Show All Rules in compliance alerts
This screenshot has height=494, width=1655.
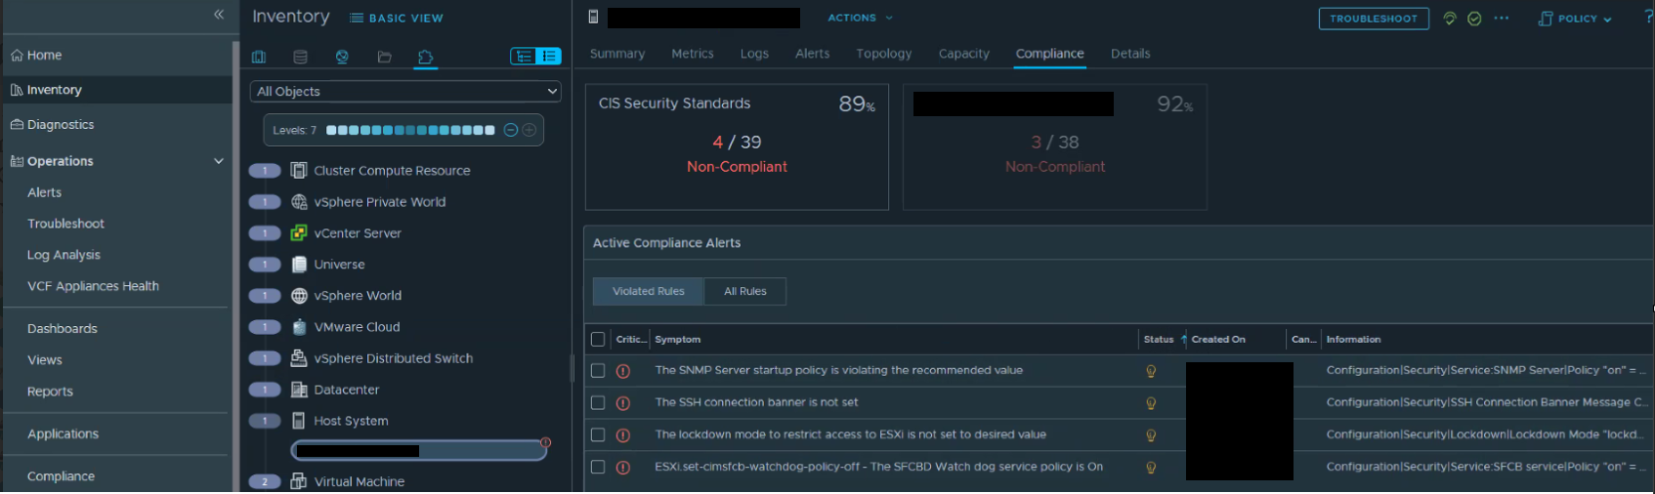point(745,291)
